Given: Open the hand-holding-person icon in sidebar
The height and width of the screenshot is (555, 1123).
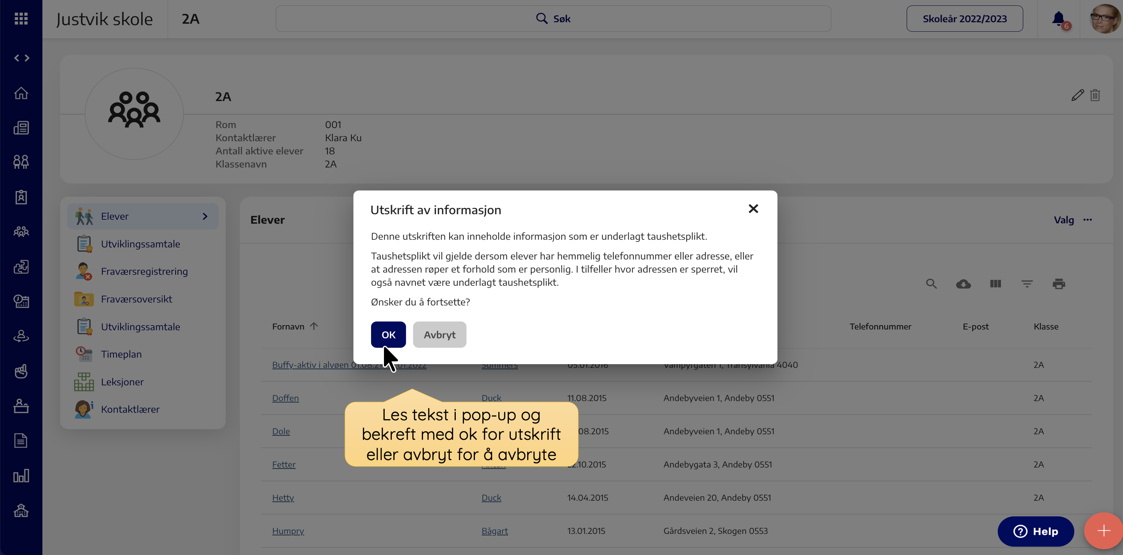Looking at the screenshot, I should (x=21, y=336).
